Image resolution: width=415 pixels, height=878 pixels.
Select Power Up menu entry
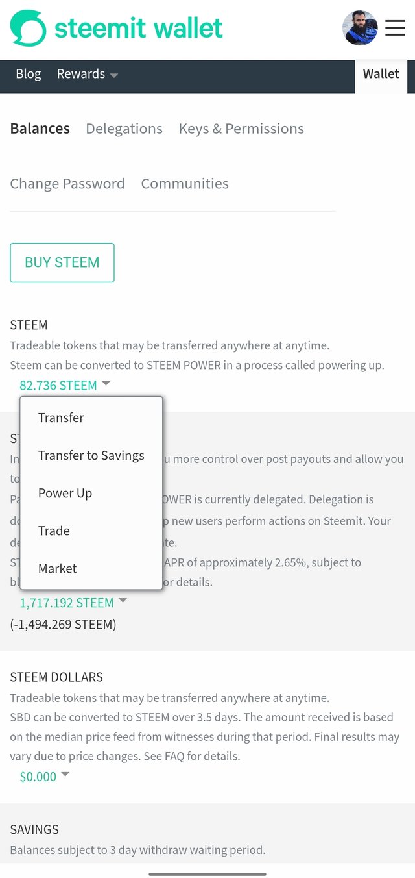coord(65,493)
